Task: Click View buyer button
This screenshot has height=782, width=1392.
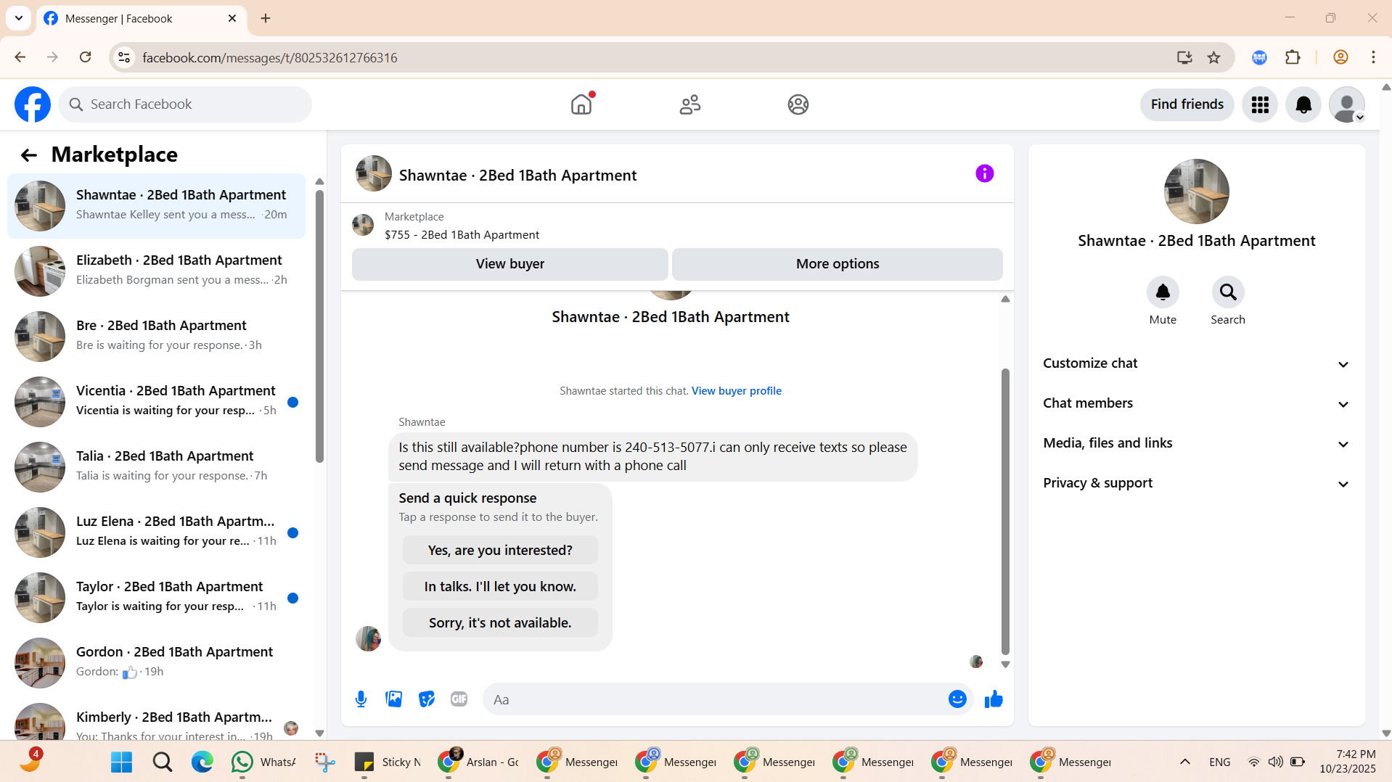Action: (x=510, y=264)
